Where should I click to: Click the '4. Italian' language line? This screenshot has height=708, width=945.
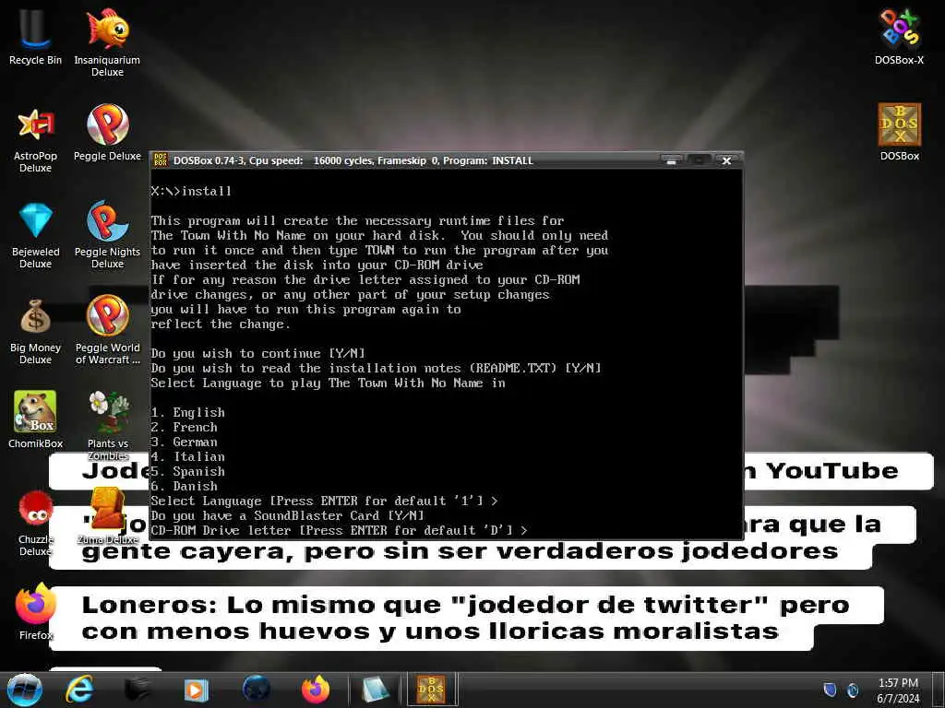click(x=187, y=456)
